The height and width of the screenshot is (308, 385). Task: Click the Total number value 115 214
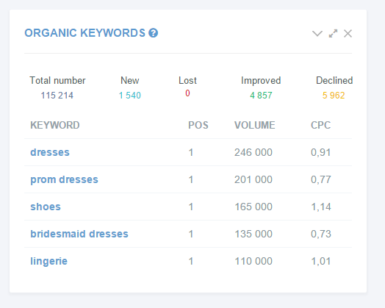[x=57, y=96]
